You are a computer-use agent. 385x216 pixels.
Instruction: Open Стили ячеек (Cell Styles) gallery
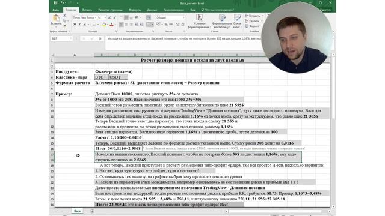click(x=237, y=22)
